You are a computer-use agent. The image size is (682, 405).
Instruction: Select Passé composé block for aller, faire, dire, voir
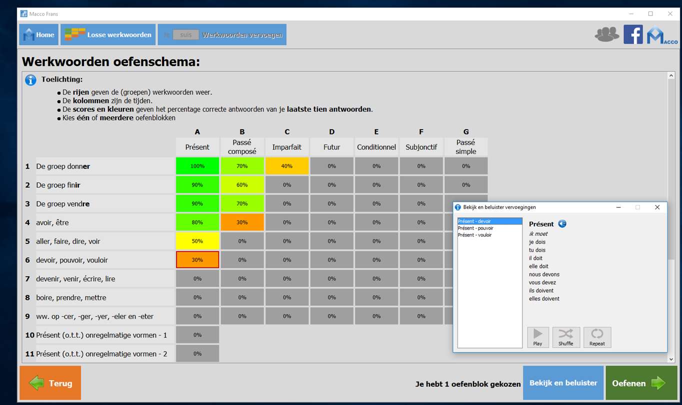pyautogui.click(x=242, y=241)
